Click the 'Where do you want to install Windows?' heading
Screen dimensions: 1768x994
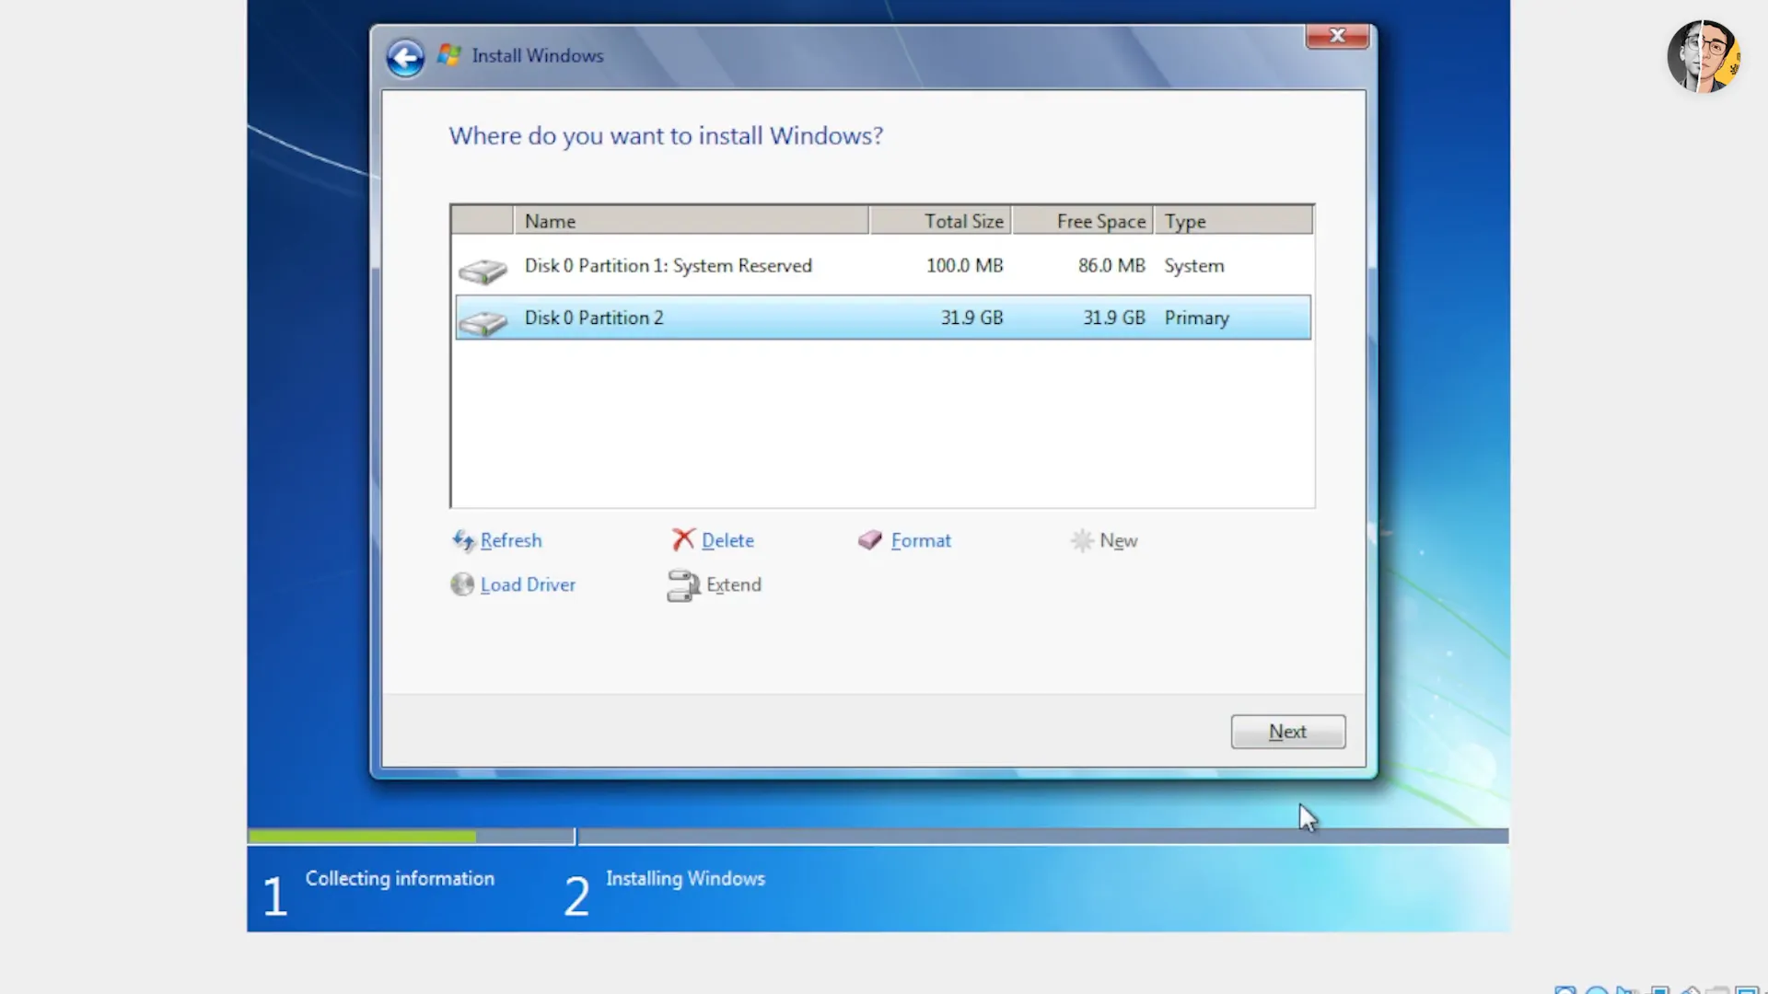click(x=666, y=136)
